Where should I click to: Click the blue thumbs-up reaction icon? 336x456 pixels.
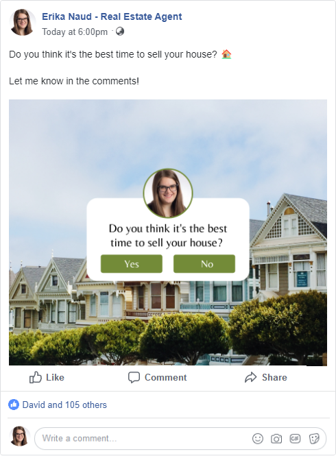pos(14,405)
